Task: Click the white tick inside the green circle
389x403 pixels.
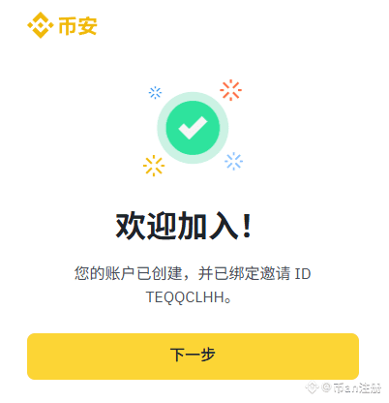Action: tap(193, 127)
